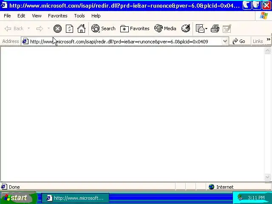Click the scrollbar down arrow
Image resolution: width=272 pixels, height=204 pixels.
[x=267, y=177]
